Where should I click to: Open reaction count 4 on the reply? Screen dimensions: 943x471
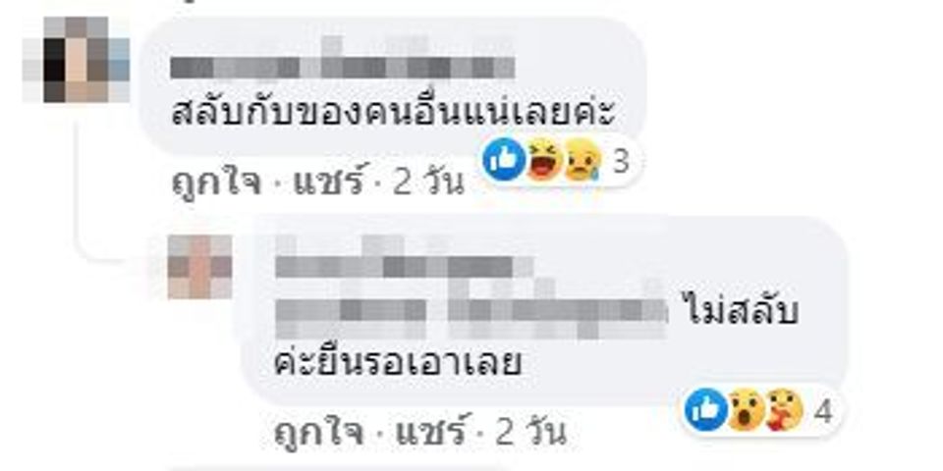823,411
